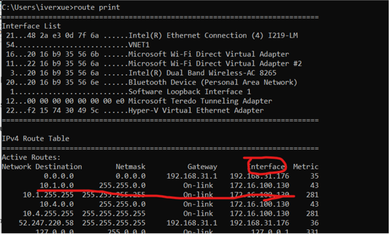The height and width of the screenshot is (234, 390).
Task: Click the 'Interface' column header
Action: point(267,167)
